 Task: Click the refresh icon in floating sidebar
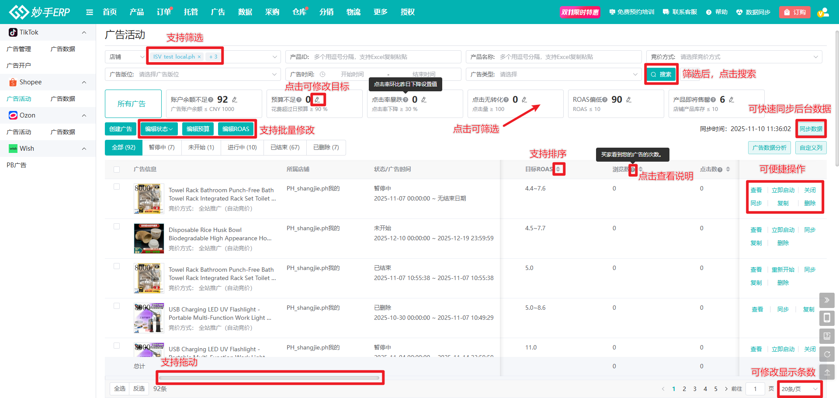click(x=827, y=354)
